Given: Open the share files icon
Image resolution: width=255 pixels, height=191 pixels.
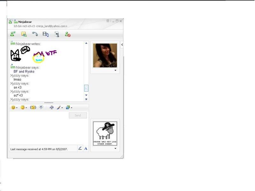Looking at the screenshot, I should click(x=24, y=34).
